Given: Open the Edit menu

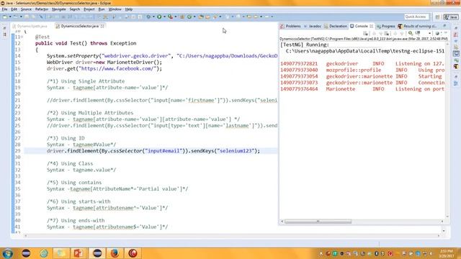Looking at the screenshot, I should click(x=14, y=9).
